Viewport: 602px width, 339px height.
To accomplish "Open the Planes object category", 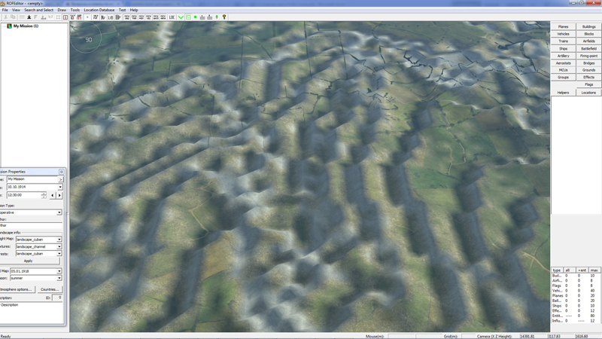I will [563, 26].
